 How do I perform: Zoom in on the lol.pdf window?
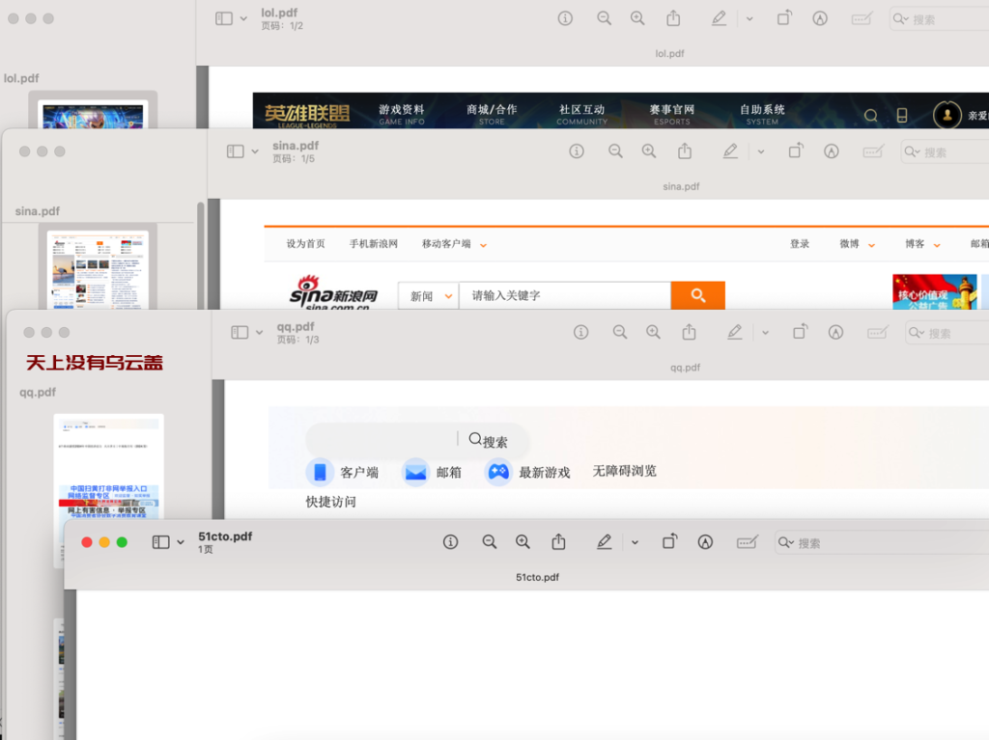point(637,18)
